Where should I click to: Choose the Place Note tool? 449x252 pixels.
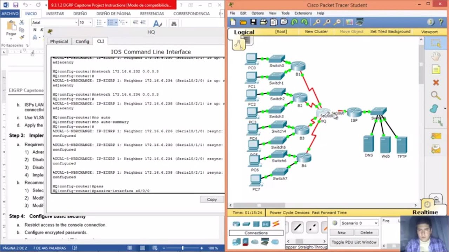(436, 69)
